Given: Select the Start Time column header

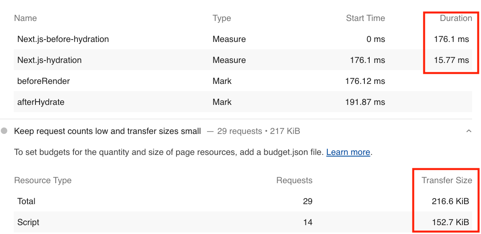Looking at the screenshot, I should [x=365, y=18].
